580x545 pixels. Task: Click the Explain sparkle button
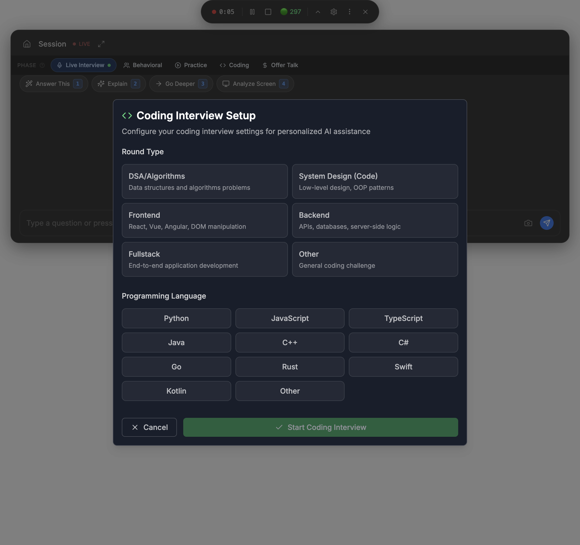click(x=119, y=84)
